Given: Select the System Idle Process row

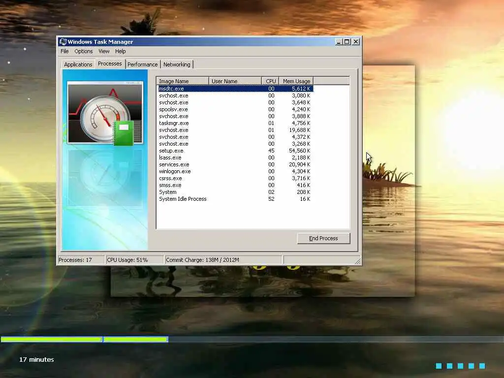Looking at the screenshot, I should tap(236, 199).
